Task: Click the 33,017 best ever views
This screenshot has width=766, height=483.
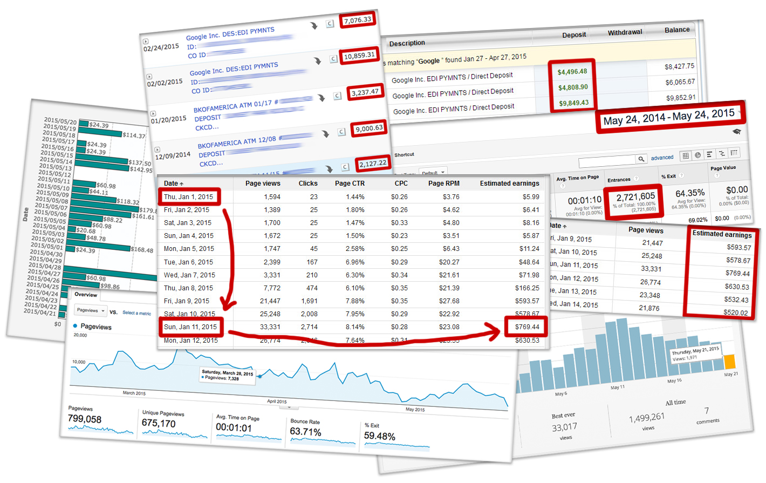Action: [x=564, y=427]
